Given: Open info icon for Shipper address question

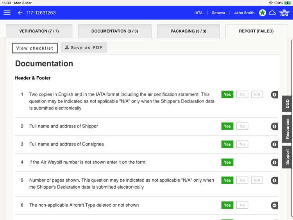Looking at the screenshot, I should tap(274, 126).
